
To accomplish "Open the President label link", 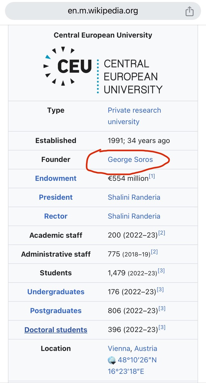I will coord(56,197).
